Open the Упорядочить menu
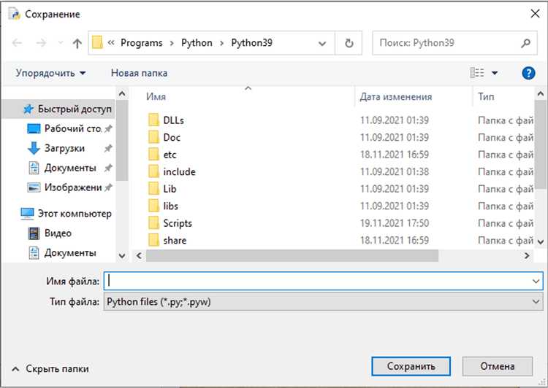This screenshot has height=388, width=548. tap(50, 73)
